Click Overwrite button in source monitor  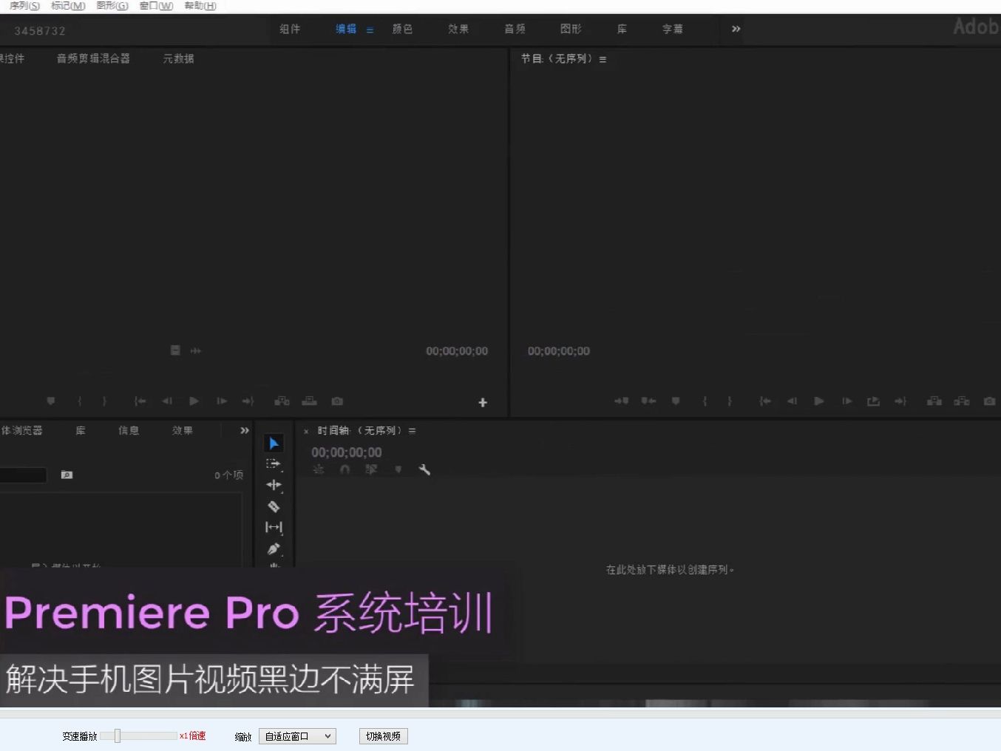[309, 401]
